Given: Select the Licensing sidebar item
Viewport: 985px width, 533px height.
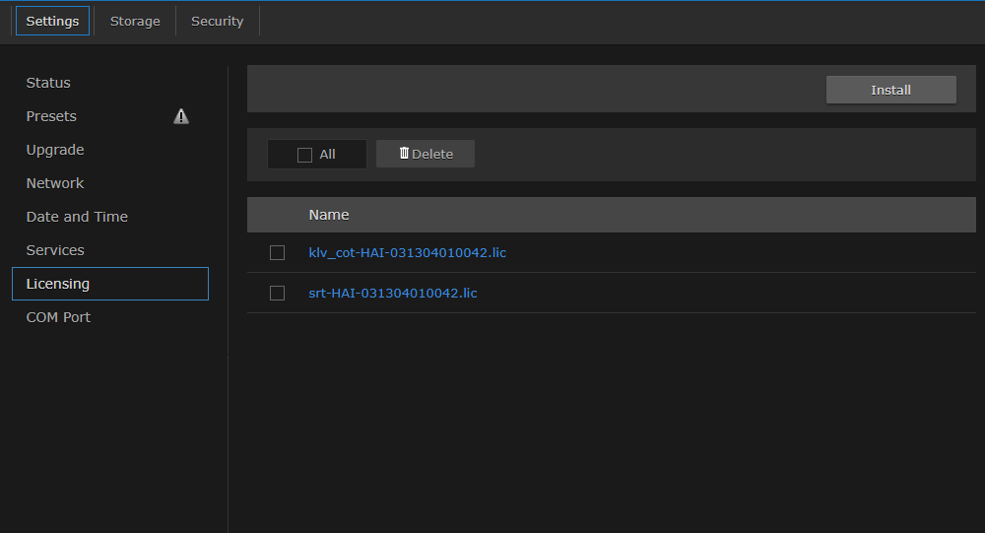Looking at the screenshot, I should (x=58, y=284).
